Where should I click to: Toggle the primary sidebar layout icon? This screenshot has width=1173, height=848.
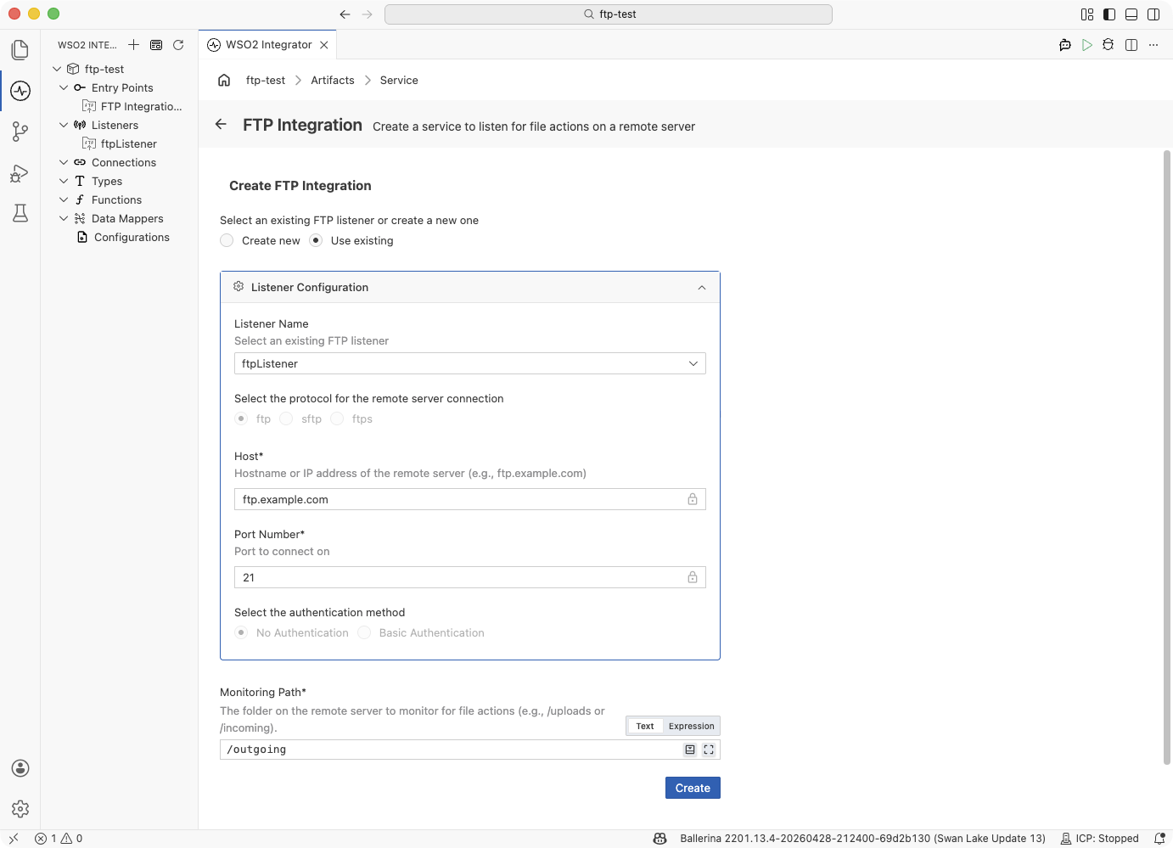coord(1109,14)
